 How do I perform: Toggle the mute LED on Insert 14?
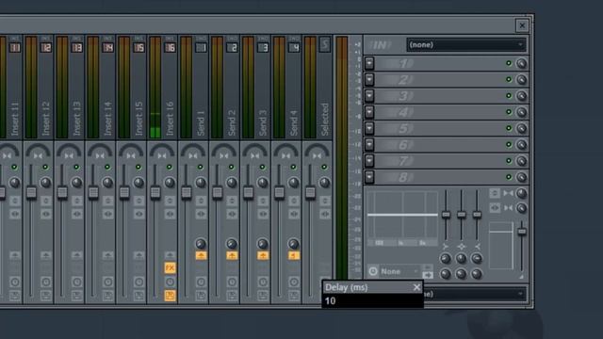(107, 168)
